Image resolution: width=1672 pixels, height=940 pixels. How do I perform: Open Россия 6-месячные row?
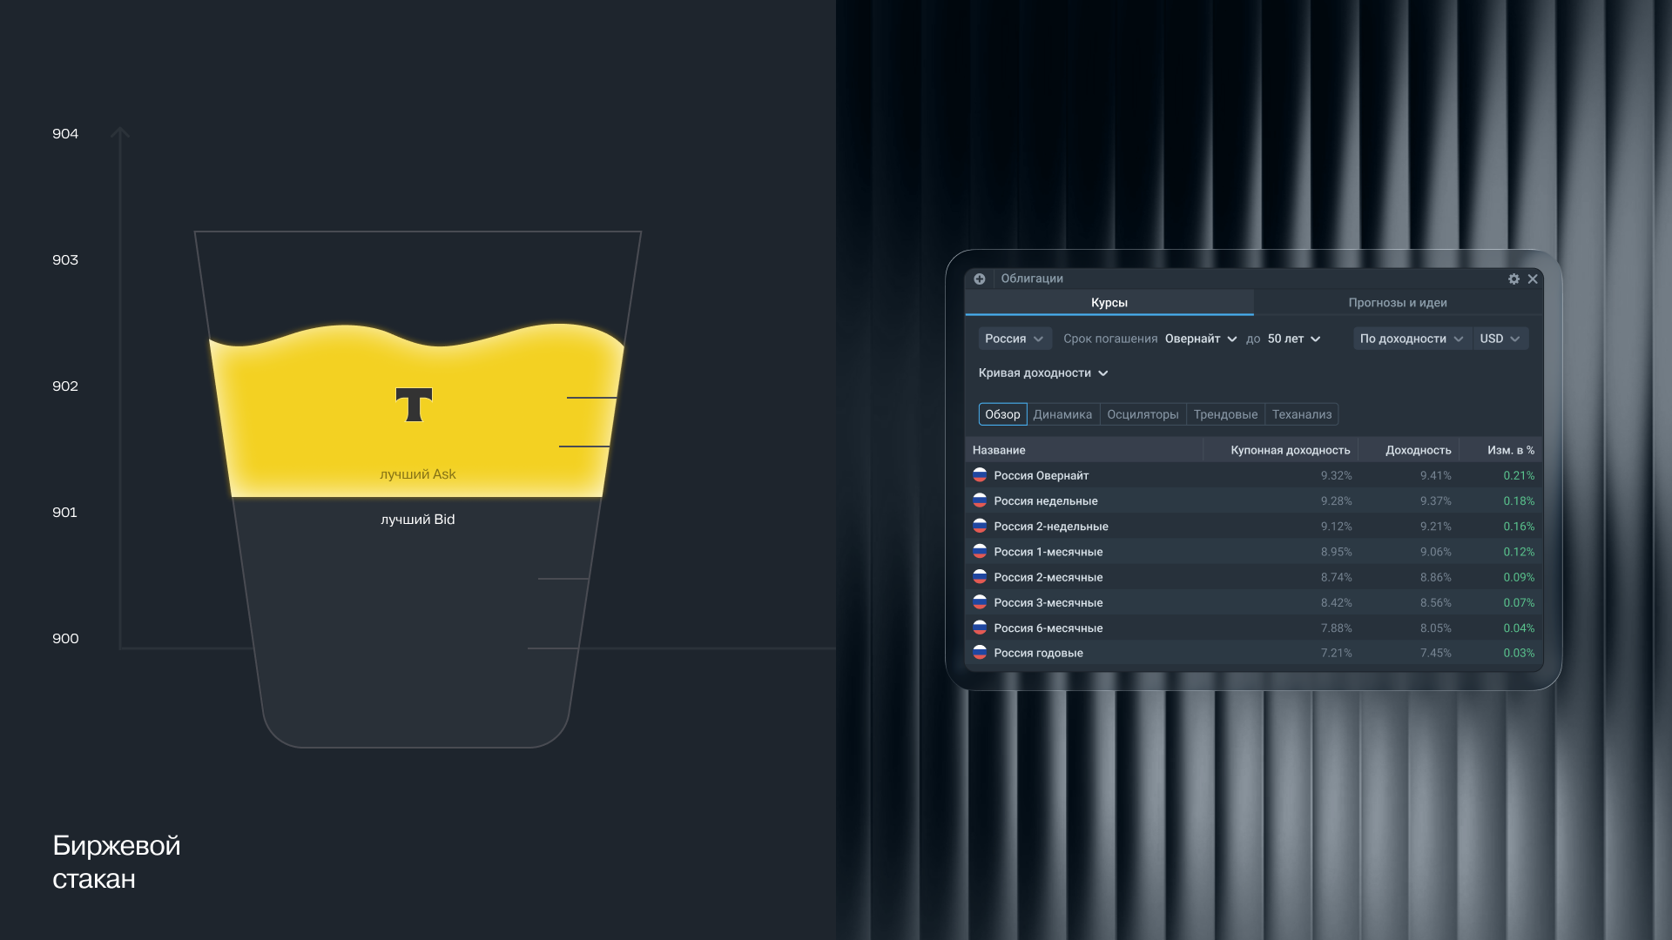(x=1254, y=628)
